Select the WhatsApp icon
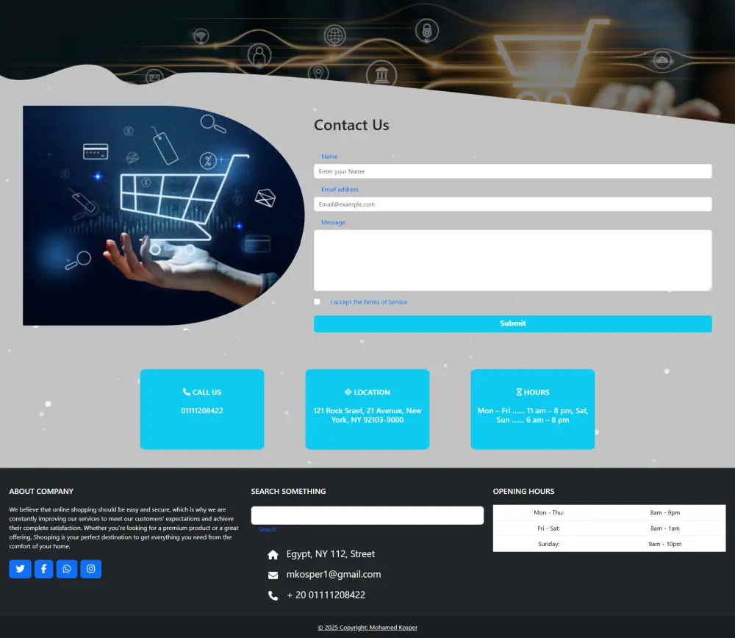735x638 pixels. point(67,569)
